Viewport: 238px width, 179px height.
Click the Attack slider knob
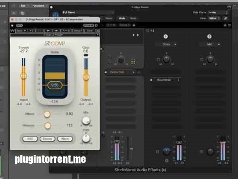pos(47,114)
